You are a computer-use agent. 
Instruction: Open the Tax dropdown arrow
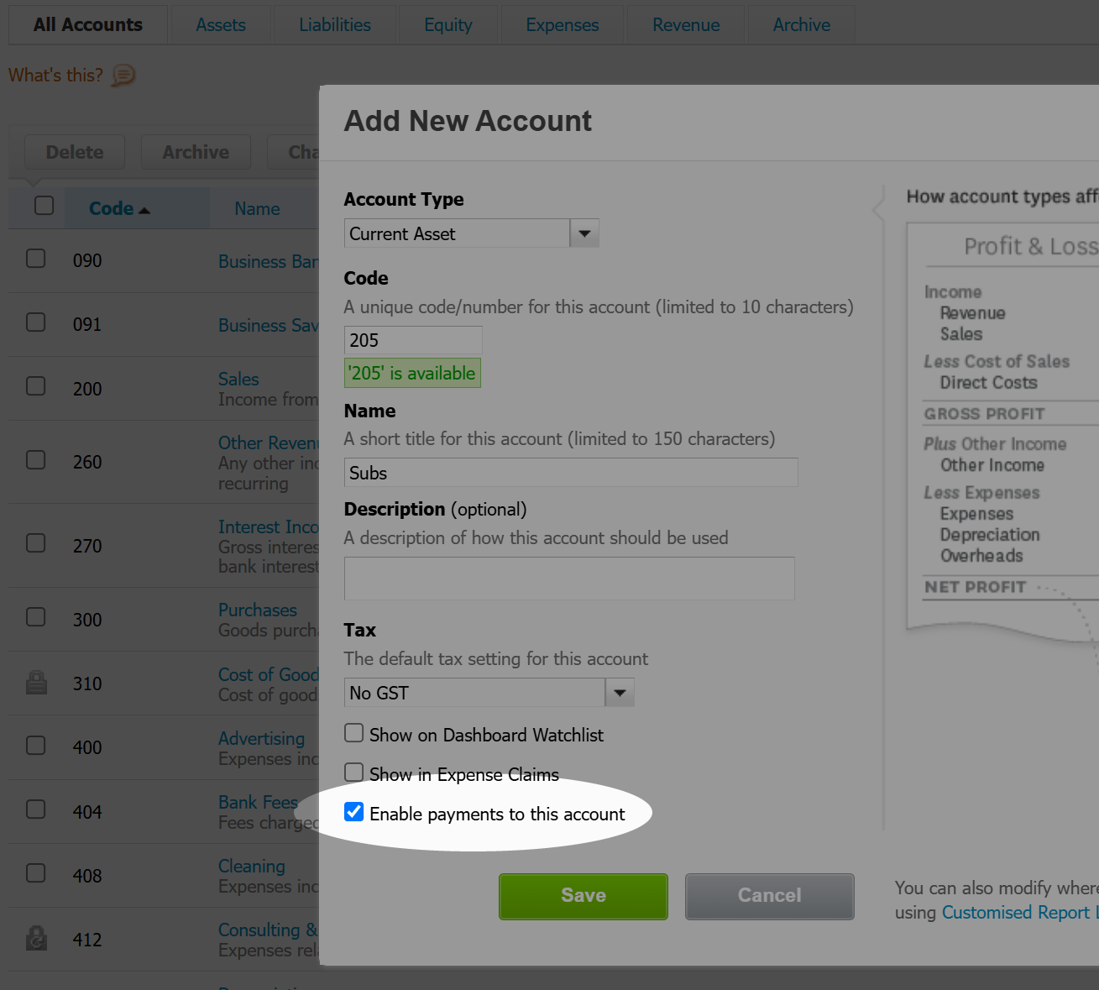point(620,693)
